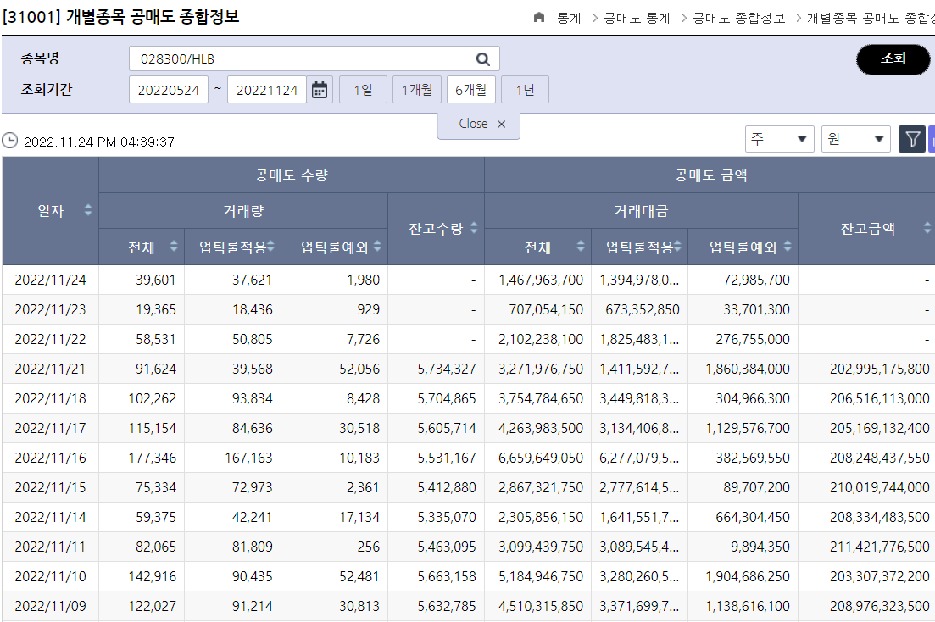Sort by 일자 column arrows
The width and height of the screenshot is (935, 622).
[88, 210]
